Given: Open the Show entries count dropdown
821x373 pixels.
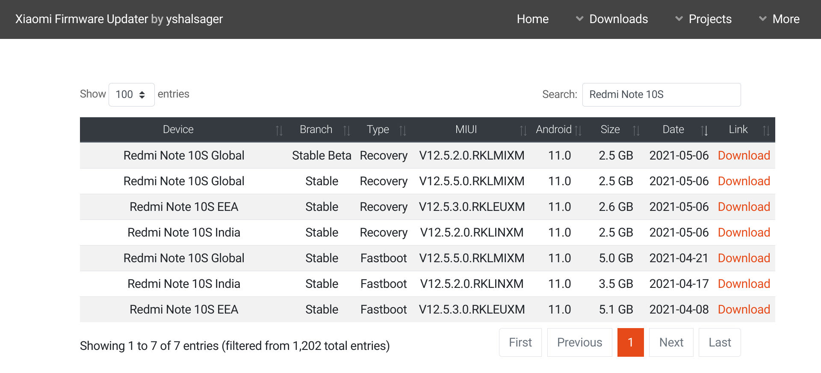Looking at the screenshot, I should (131, 95).
